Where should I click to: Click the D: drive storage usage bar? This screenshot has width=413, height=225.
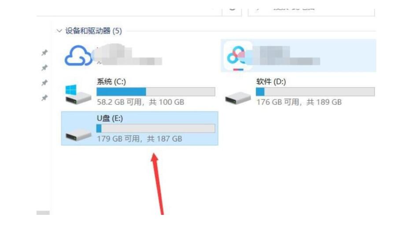[x=315, y=92]
